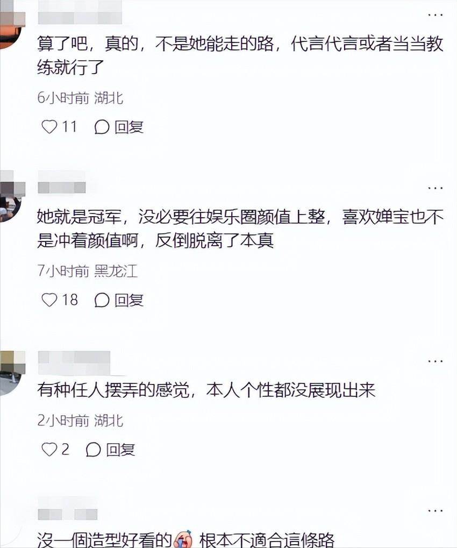Click 回复 under the 7小时前 comment
The width and height of the screenshot is (457, 548).
tap(129, 300)
